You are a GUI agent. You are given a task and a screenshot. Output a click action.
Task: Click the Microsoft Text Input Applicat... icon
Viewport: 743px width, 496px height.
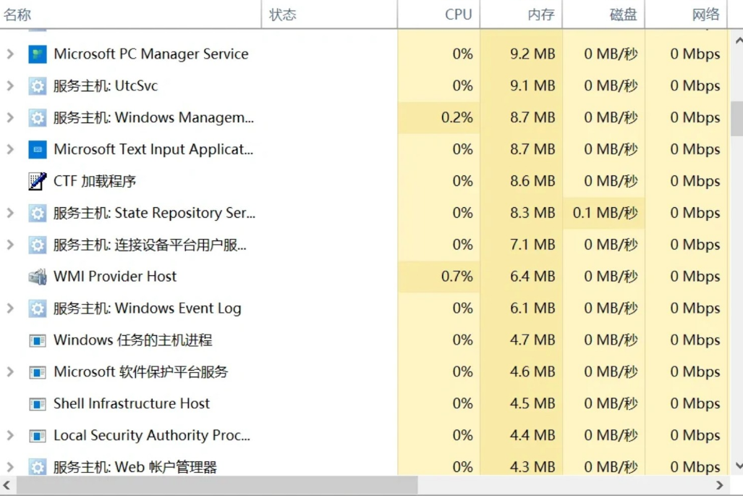coord(38,149)
